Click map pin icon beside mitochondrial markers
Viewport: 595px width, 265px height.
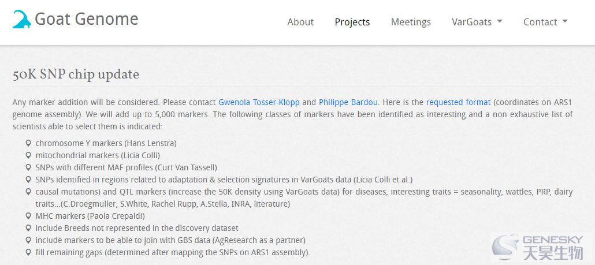click(28, 155)
